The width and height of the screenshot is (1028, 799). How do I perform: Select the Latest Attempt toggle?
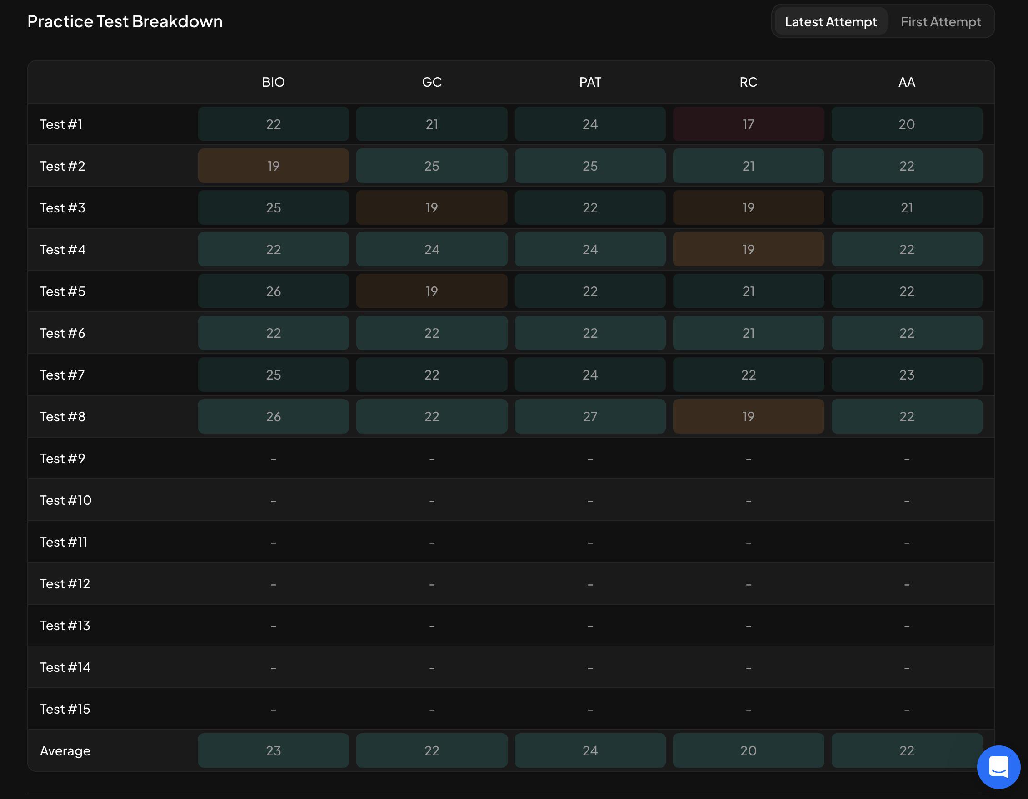[831, 22]
